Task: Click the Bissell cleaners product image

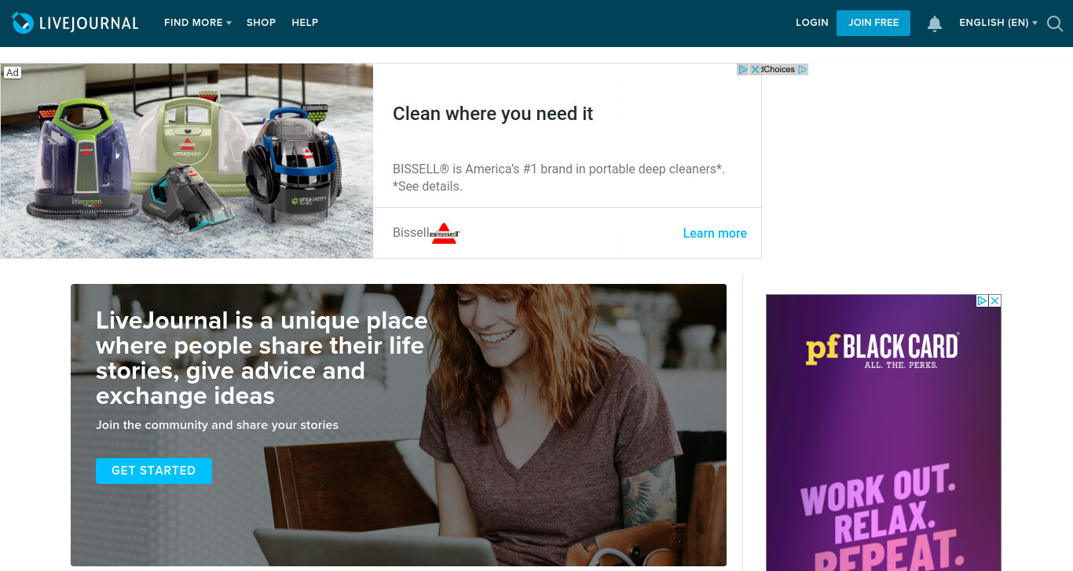Action: (x=187, y=161)
